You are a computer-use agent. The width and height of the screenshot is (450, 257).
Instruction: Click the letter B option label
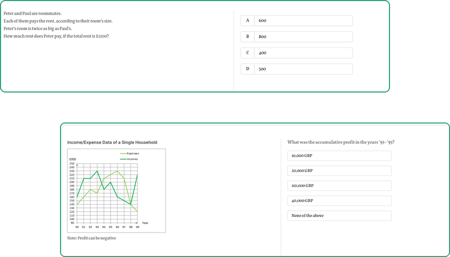(247, 36)
